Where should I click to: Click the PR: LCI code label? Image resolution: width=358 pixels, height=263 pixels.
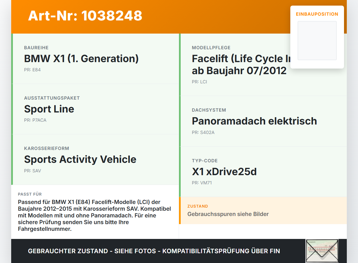199,82
